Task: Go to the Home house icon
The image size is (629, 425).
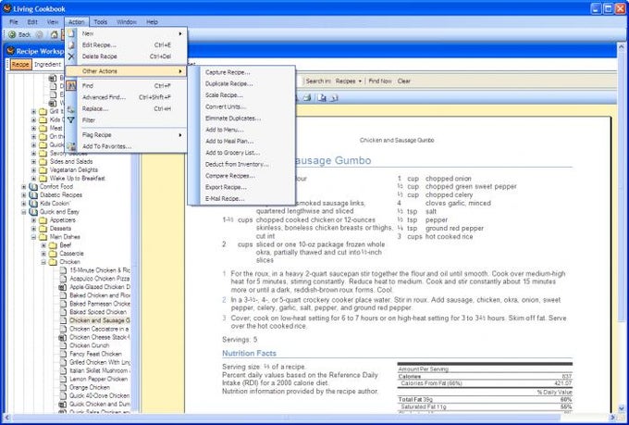Action: click(55, 34)
